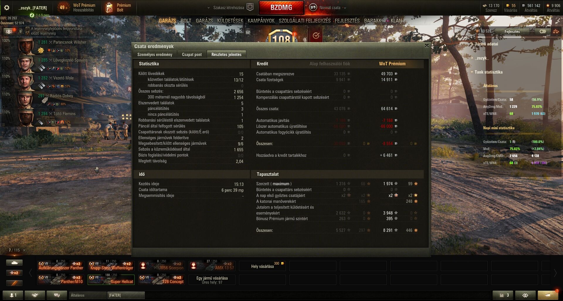The image size is (563, 301).
Task: Open the bar chart notifications showing 3
Action: pos(503,295)
